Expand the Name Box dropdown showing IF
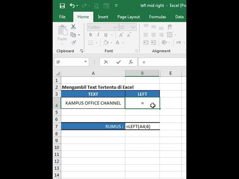Screen dimensions: 239x179 click(86, 62)
